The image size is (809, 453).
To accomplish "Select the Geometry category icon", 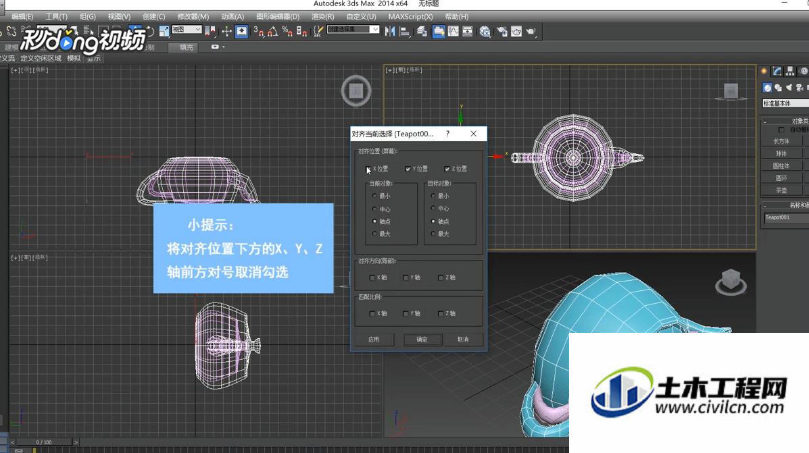I will pos(767,88).
